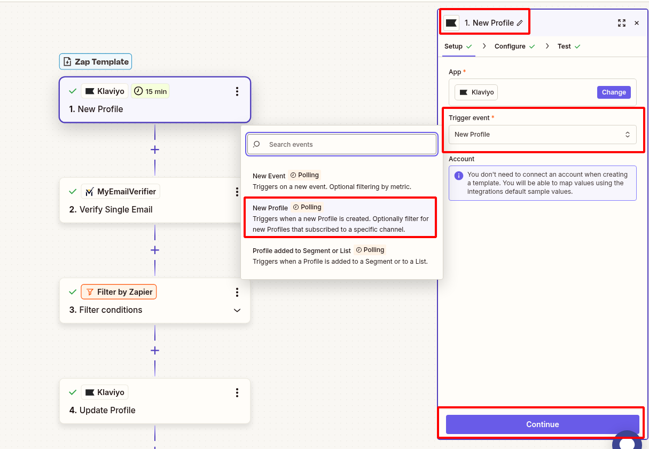Open the Trigger event dropdown

[542, 135]
